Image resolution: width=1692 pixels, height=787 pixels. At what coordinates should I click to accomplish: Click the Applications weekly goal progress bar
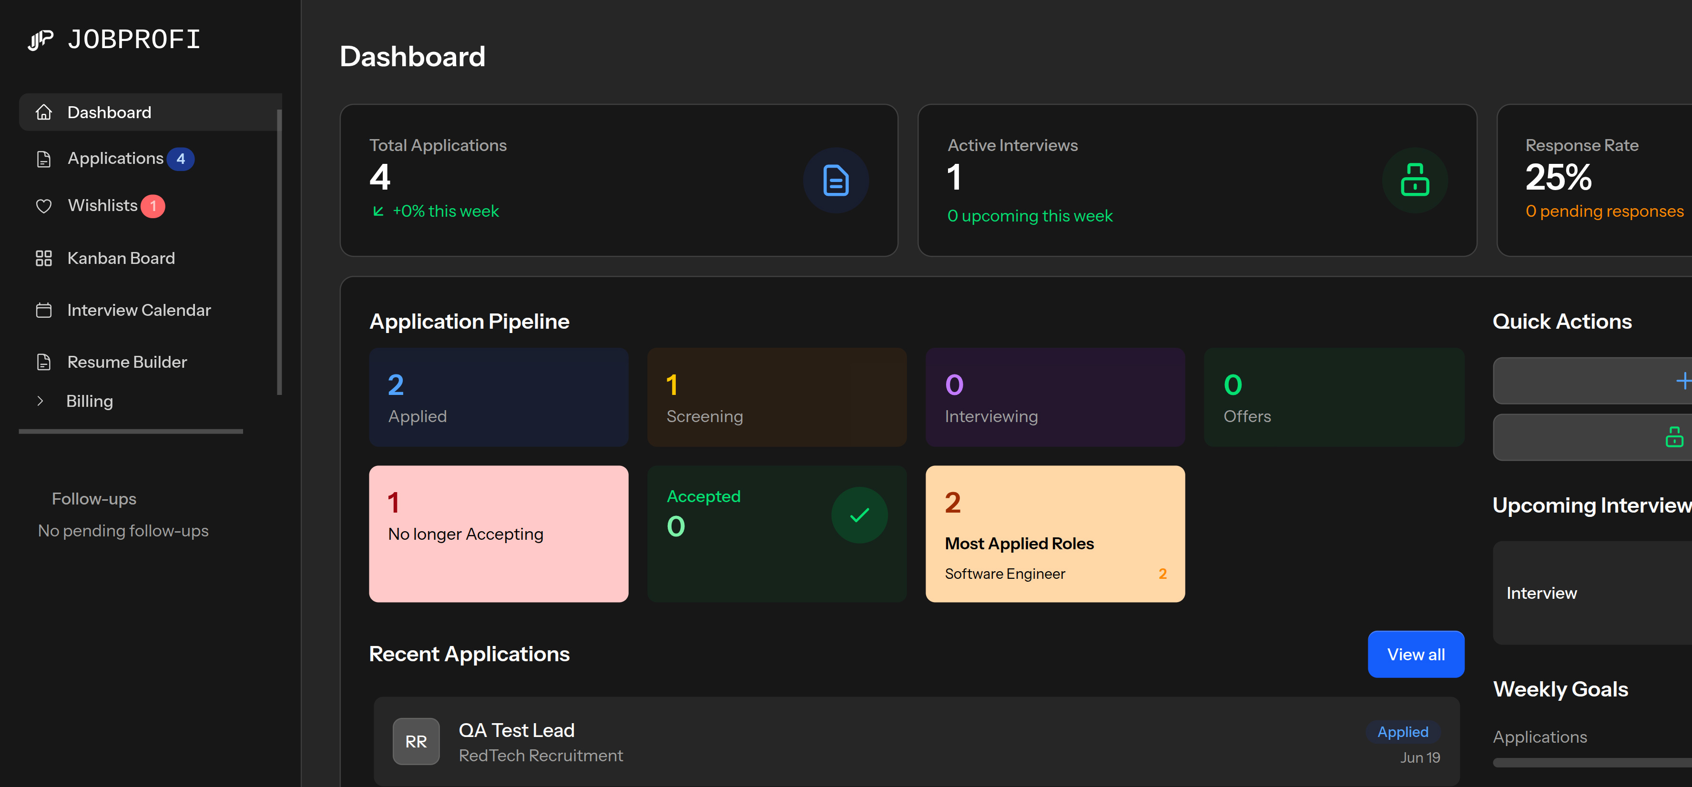pos(1590,762)
